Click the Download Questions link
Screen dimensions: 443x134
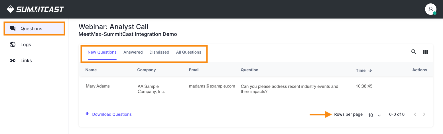coord(112,114)
